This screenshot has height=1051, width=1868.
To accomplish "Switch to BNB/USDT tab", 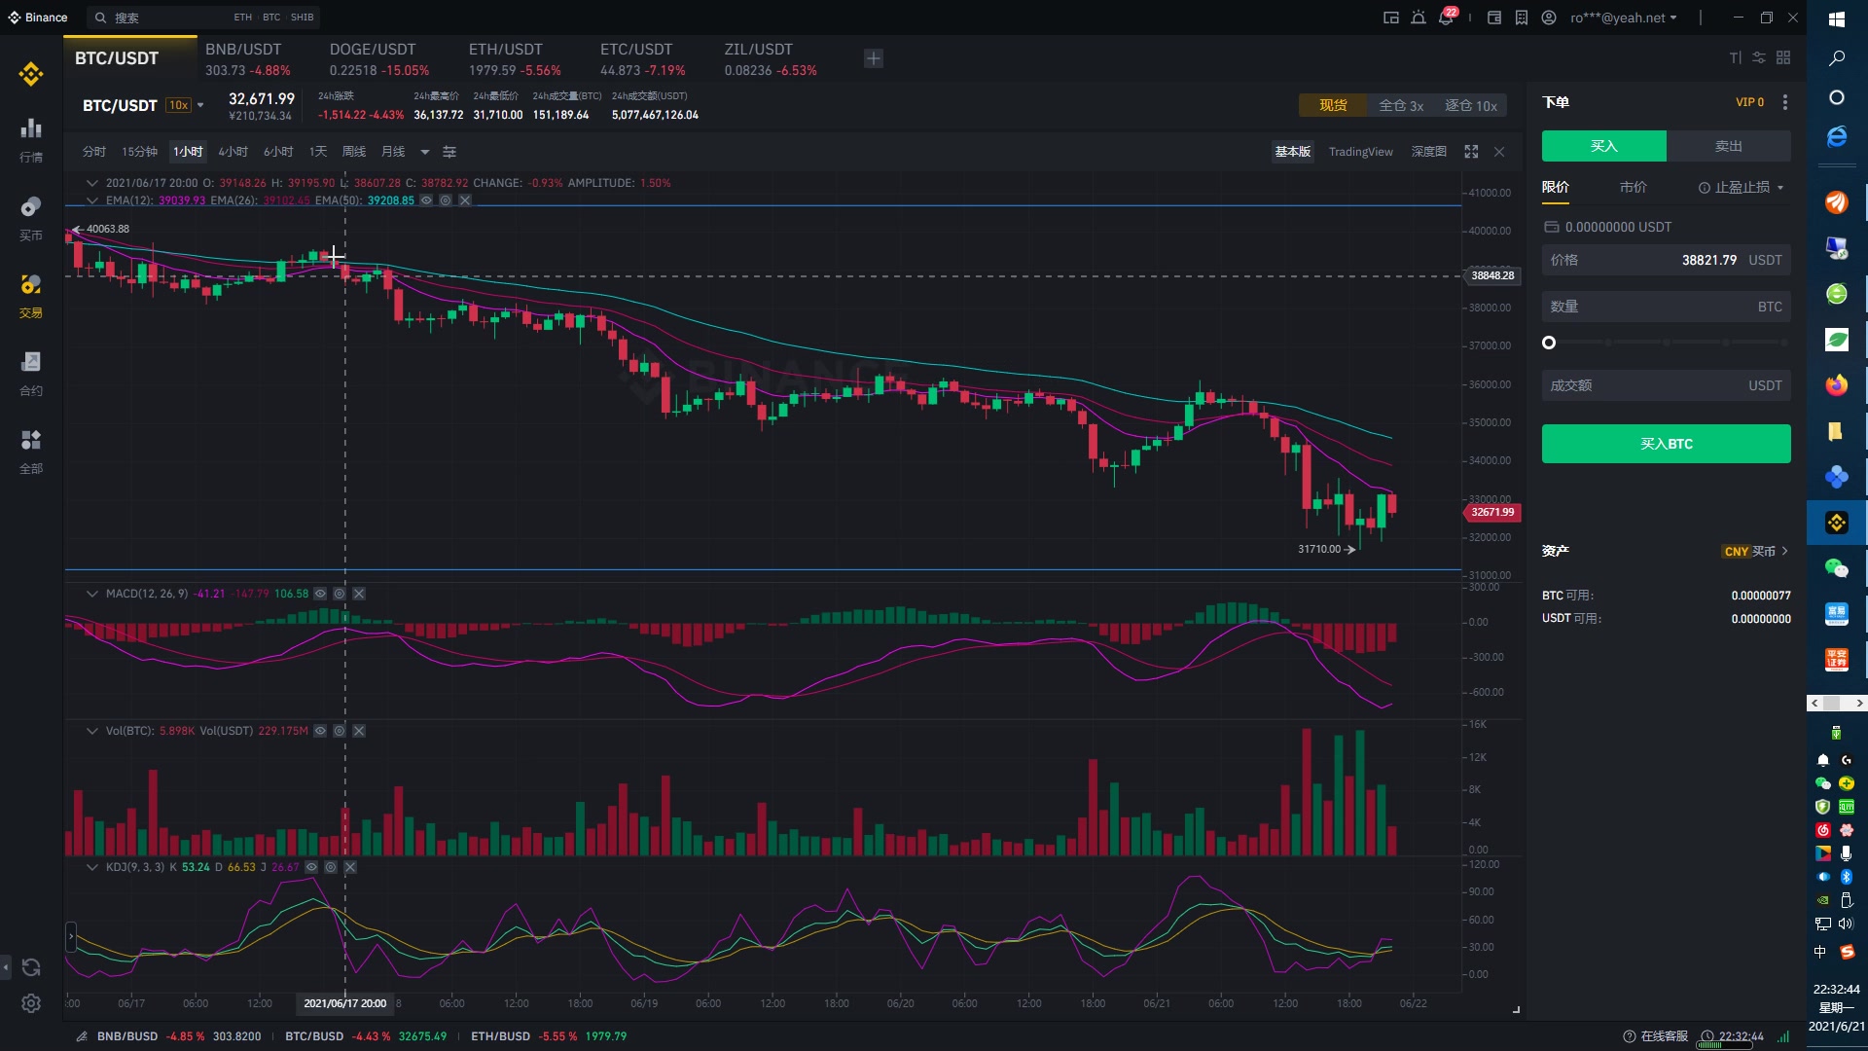I will (247, 59).
